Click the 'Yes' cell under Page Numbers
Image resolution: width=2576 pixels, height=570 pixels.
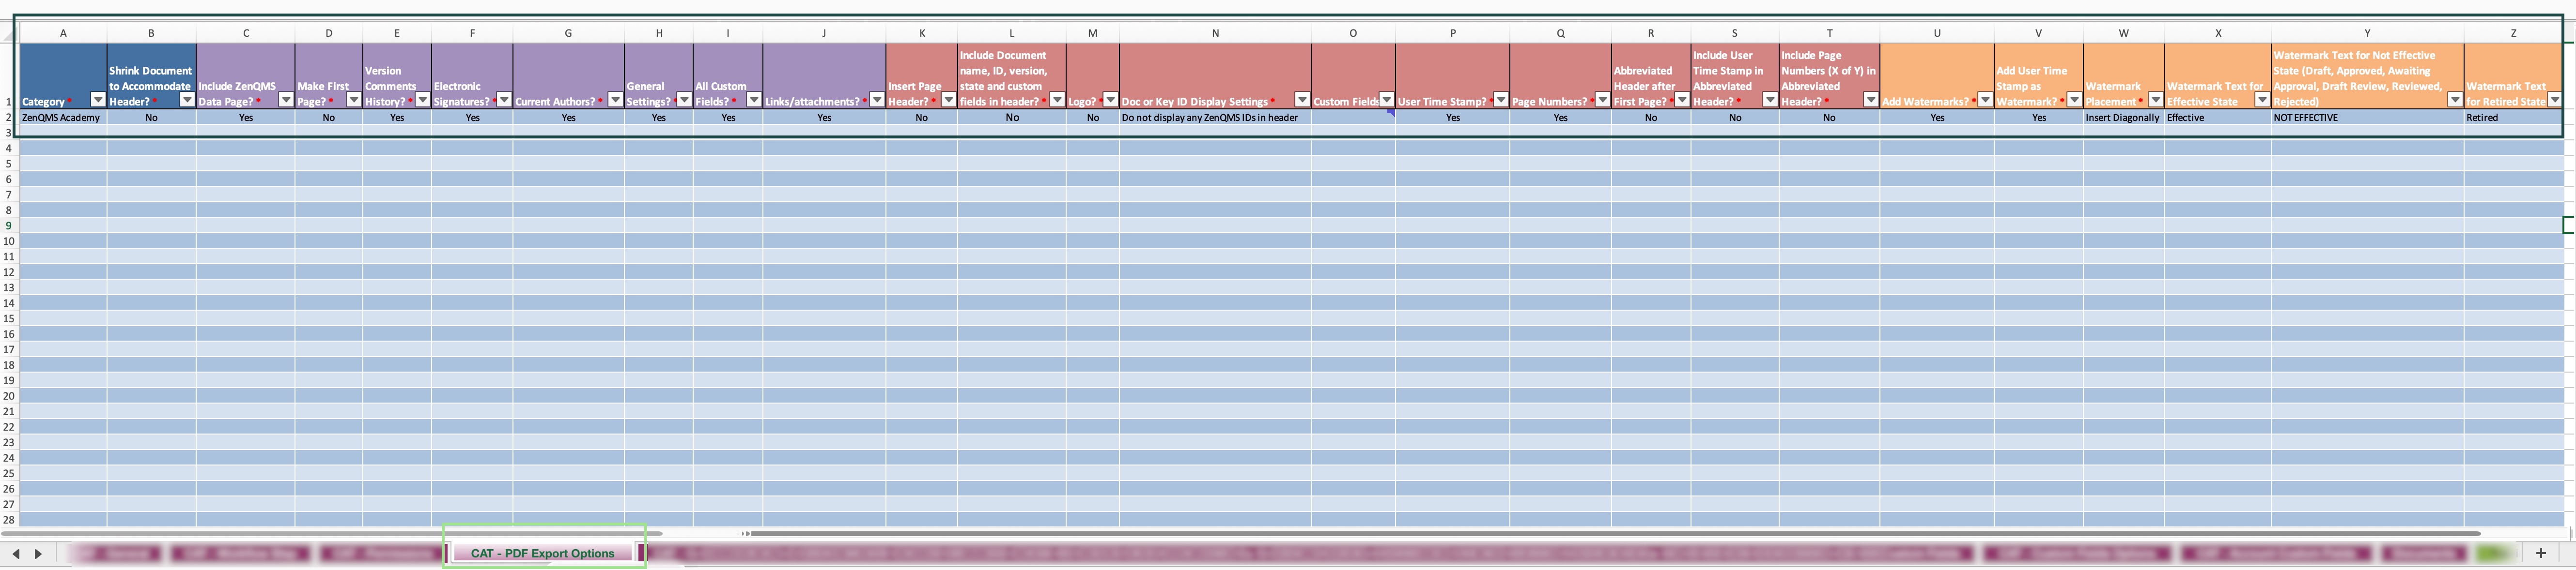(x=1560, y=118)
